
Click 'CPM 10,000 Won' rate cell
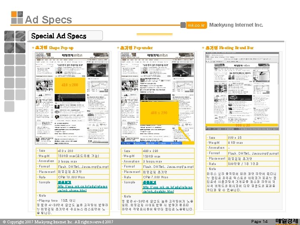(83, 177)
